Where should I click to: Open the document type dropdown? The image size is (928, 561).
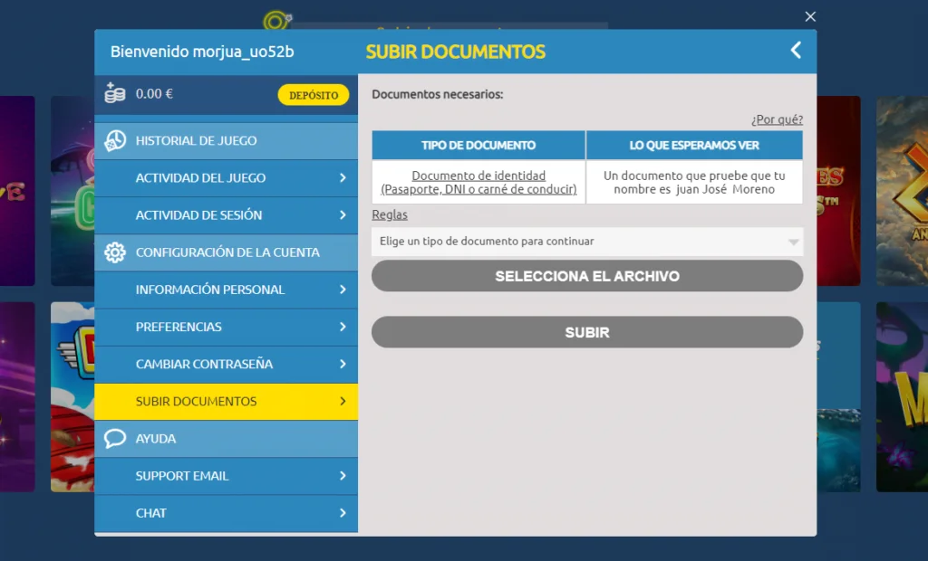[586, 242]
